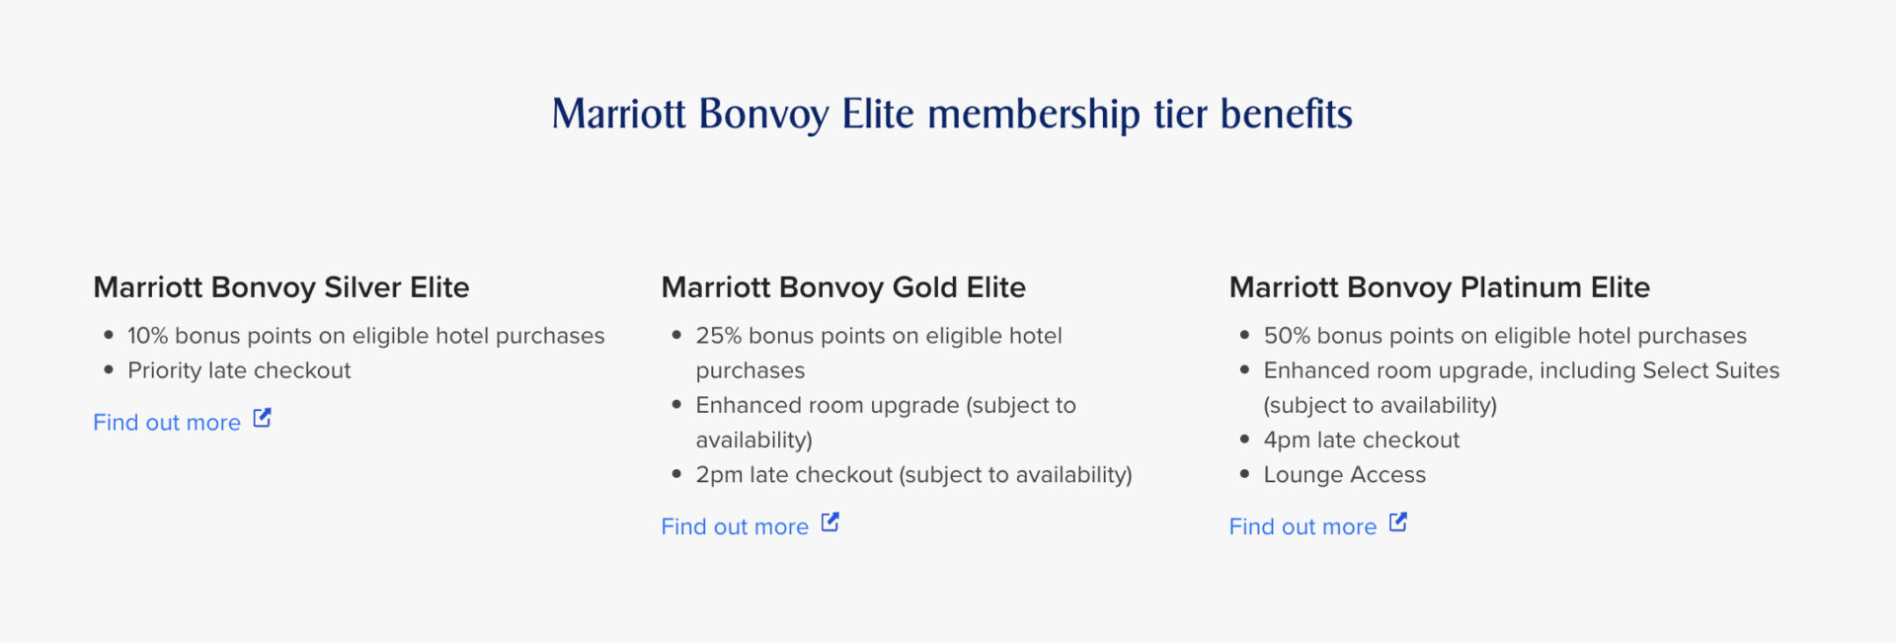Click the '50% bonus points' Platinum benefit text

point(1505,336)
